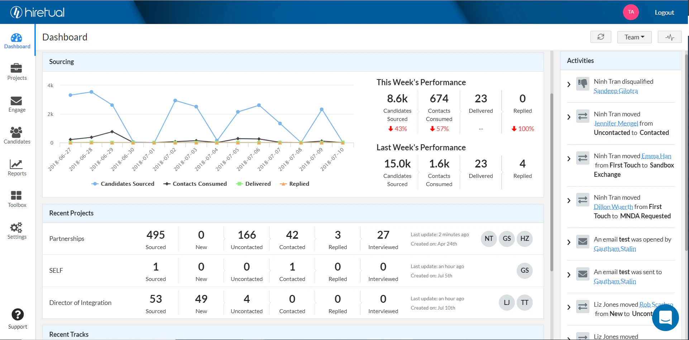Open the Support question mark icon
Image resolution: width=689 pixels, height=340 pixels.
[x=18, y=315]
